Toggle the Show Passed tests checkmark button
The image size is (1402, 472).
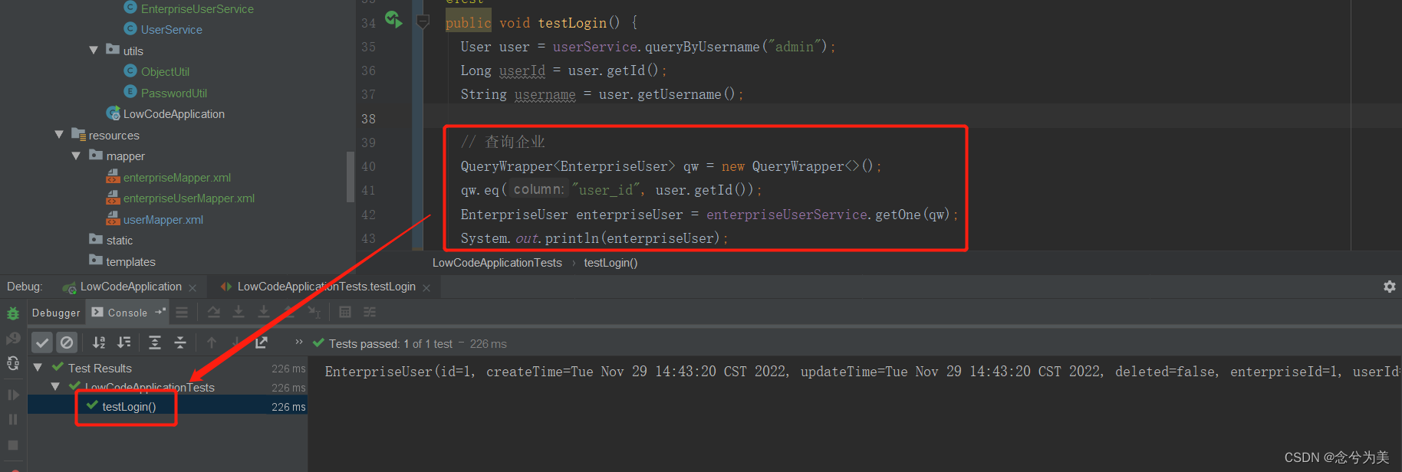(x=42, y=343)
